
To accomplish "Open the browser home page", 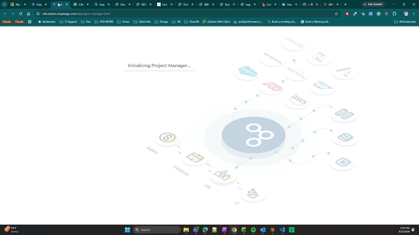I will point(28,14).
